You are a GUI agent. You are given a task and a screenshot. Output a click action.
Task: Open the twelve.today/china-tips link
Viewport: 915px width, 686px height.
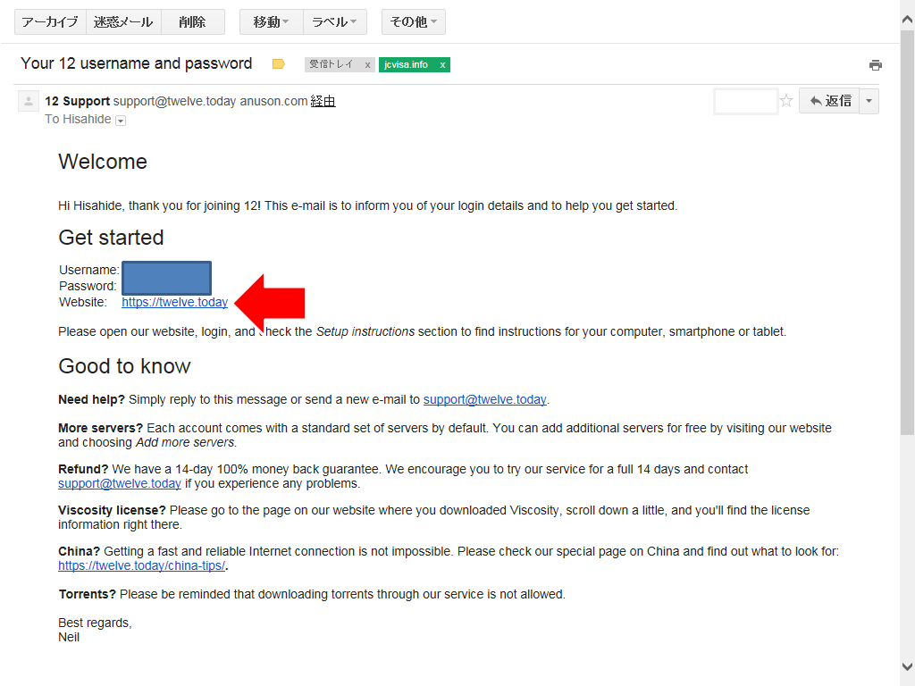tap(142, 565)
